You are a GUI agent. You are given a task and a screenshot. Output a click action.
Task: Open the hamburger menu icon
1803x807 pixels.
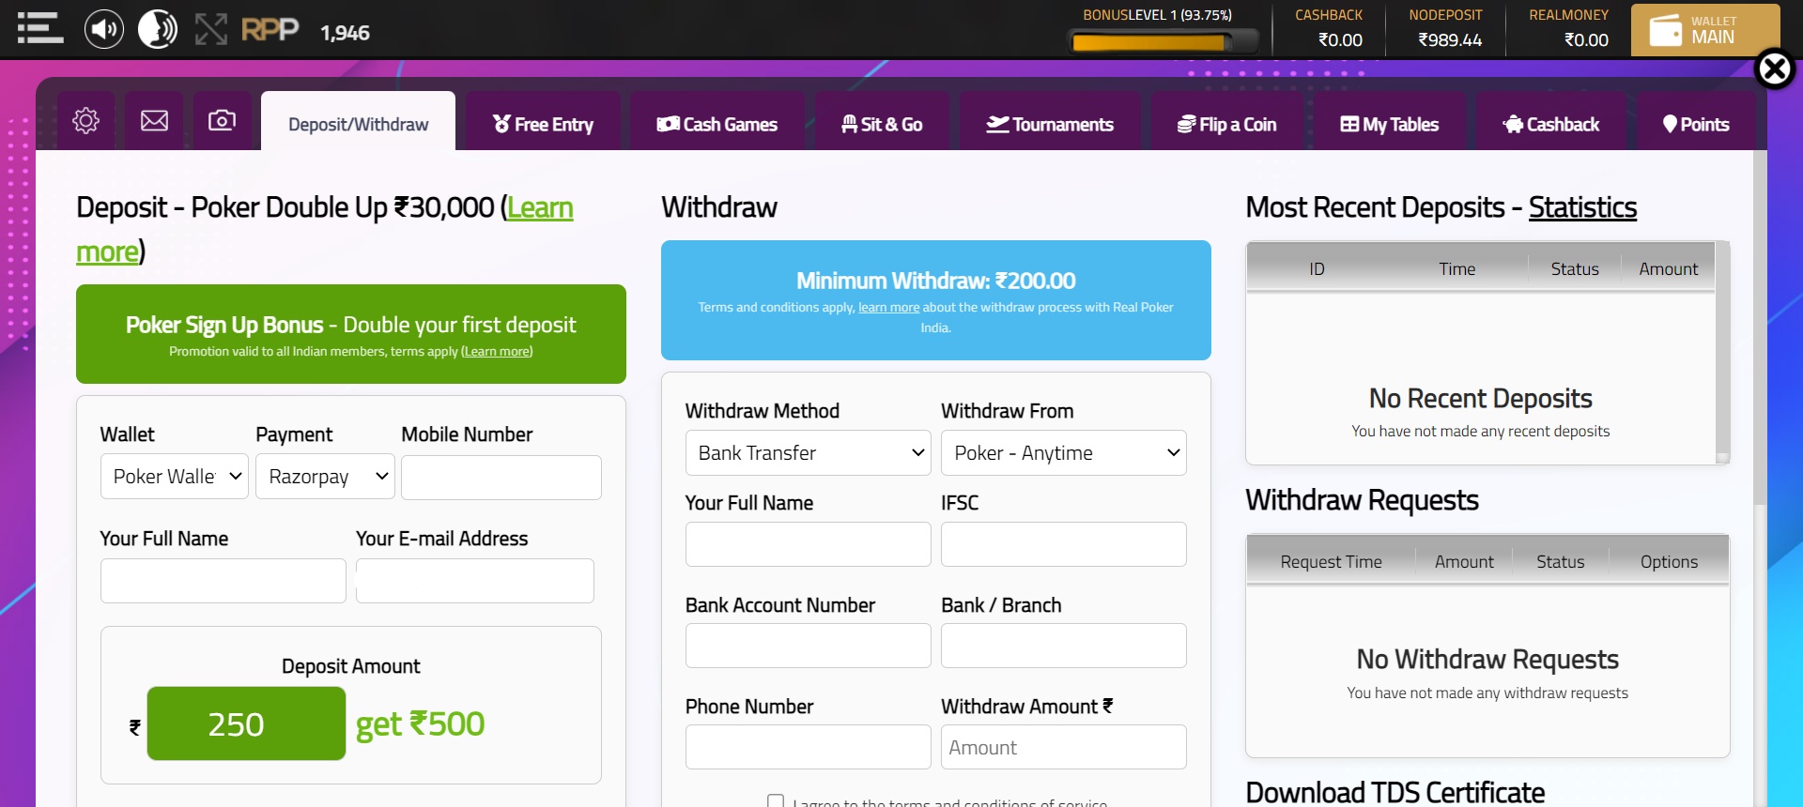pyautogui.click(x=39, y=29)
